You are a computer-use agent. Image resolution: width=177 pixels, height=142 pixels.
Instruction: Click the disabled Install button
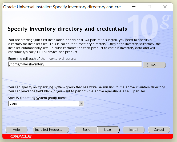point(134,130)
